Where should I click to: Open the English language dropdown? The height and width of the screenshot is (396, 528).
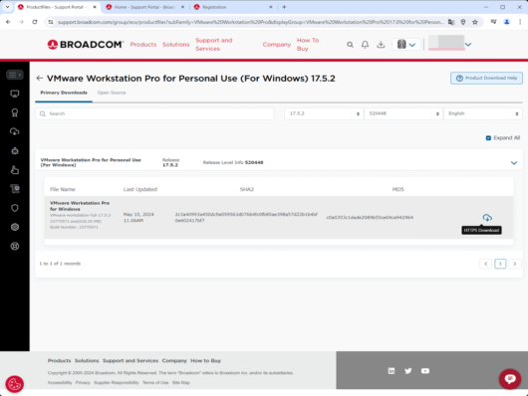pos(483,113)
